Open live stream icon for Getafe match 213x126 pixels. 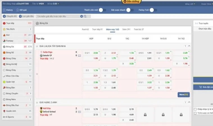79,55
